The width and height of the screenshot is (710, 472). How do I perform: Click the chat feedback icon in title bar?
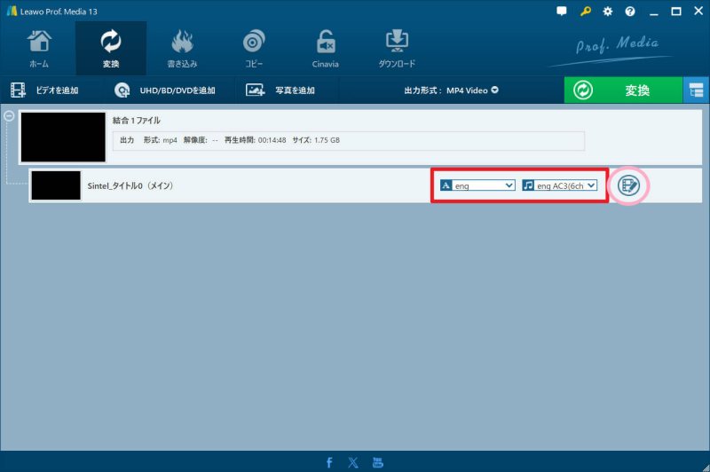pos(562,12)
